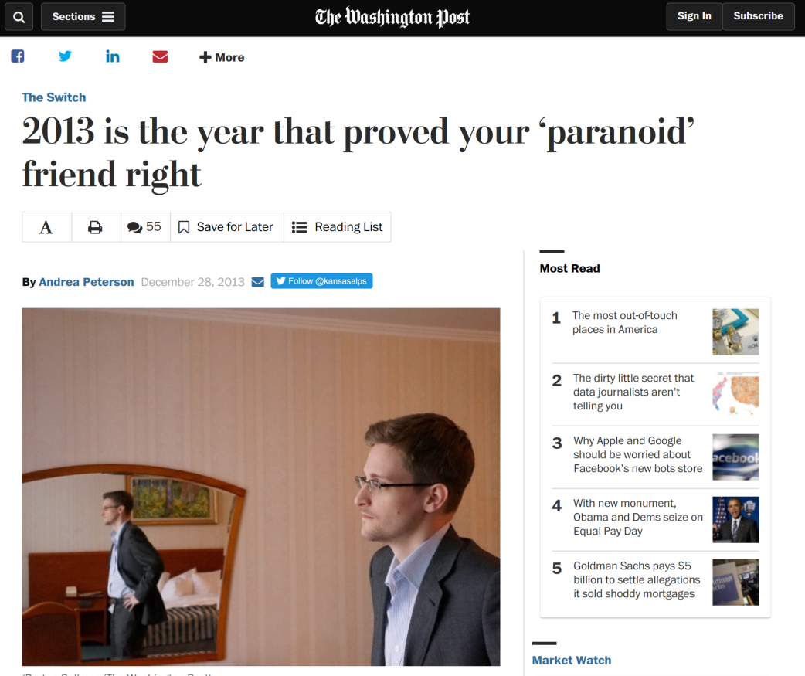This screenshot has width=805, height=676.
Task: Email the author via blue envelope icon
Action: click(258, 282)
